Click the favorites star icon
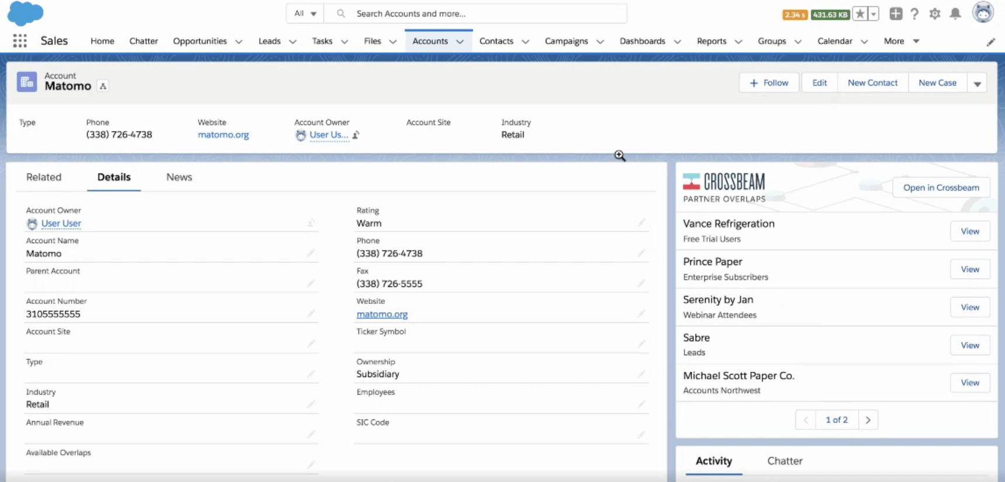The width and height of the screenshot is (1005, 482). click(860, 14)
